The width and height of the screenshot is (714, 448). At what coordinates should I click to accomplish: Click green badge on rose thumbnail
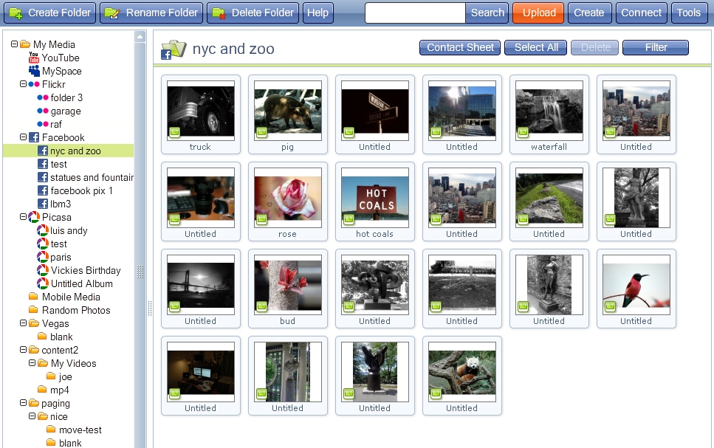pyautogui.click(x=261, y=219)
